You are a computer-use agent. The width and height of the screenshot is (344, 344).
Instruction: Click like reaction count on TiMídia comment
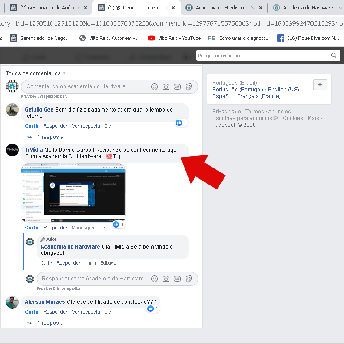click(x=118, y=224)
